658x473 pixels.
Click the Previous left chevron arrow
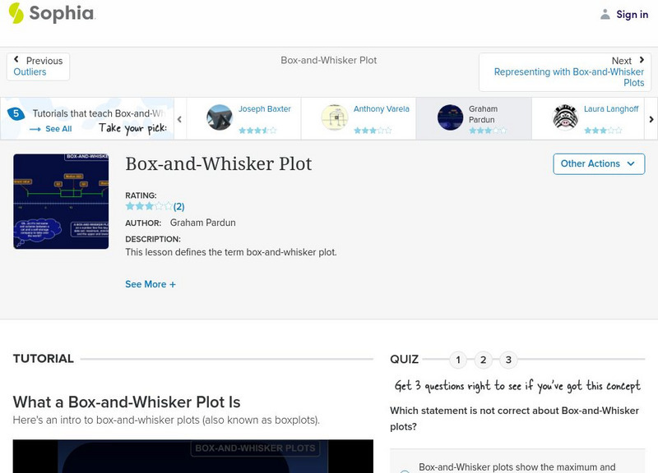click(16, 59)
